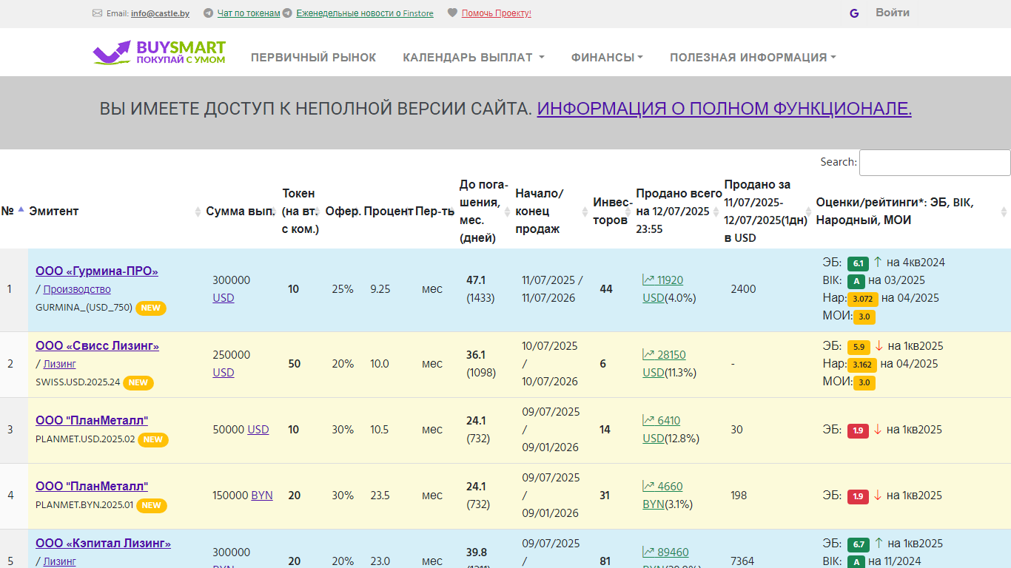Sort by Продано всего column header
This screenshot has width=1011, height=568.
679,211
